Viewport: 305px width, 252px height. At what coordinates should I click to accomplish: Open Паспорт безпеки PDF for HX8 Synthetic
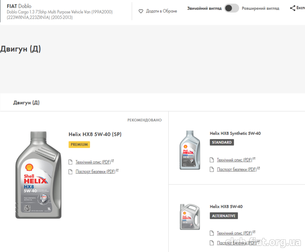coord(237,169)
